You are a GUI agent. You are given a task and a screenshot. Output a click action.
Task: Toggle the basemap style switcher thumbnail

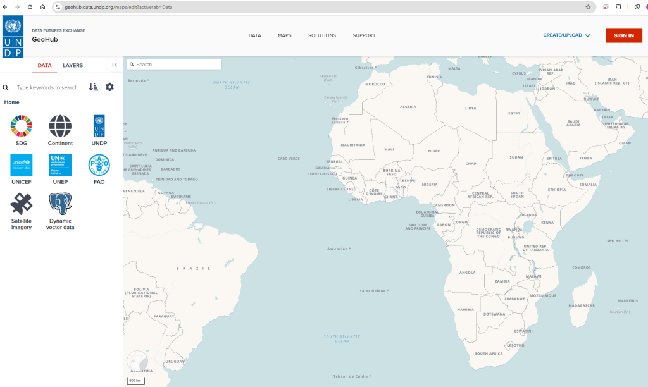[137, 360]
